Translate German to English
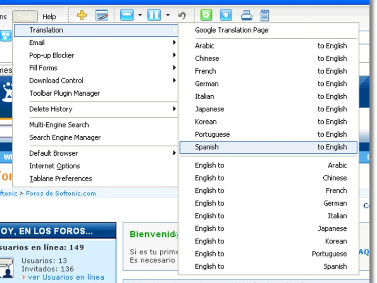Image resolution: width=377 pixels, height=283 pixels. tap(268, 84)
